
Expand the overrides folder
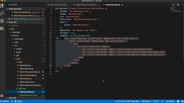pyautogui.click(x=18, y=39)
